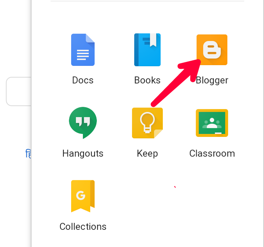The width and height of the screenshot is (264, 247).
Task: Open the blue Hindi language link
Action: [x=28, y=154]
